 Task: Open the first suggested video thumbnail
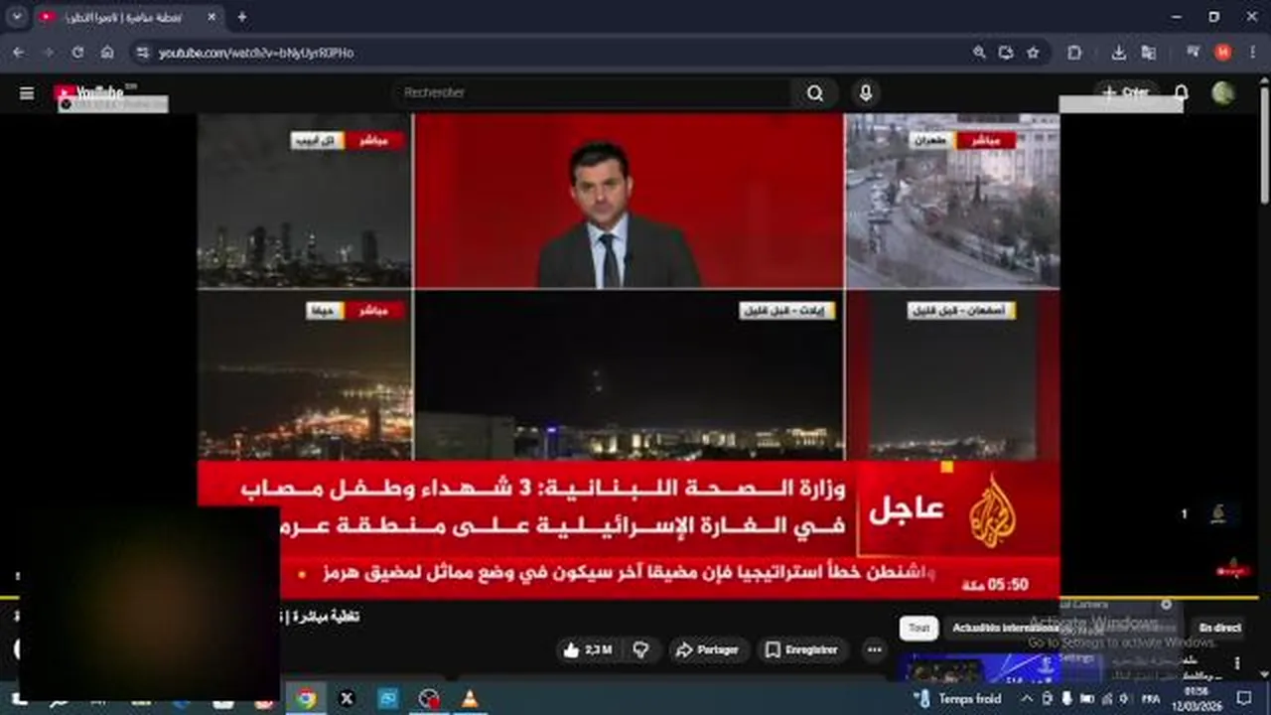coord(981,669)
